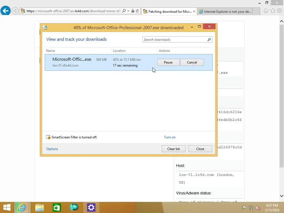Viewport: 284px width, 213px height.
Task: Click the Location column header
Action: tap(119, 51)
